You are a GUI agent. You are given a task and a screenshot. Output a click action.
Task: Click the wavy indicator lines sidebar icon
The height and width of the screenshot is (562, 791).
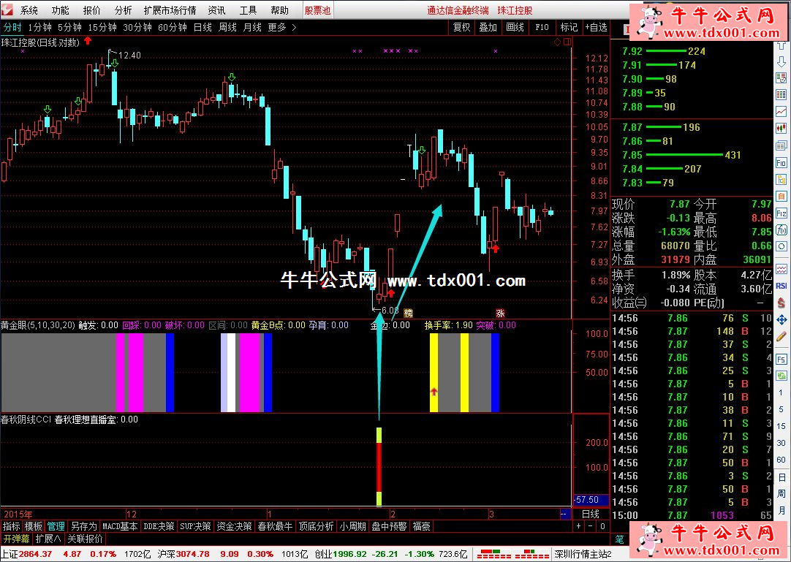coord(781,269)
